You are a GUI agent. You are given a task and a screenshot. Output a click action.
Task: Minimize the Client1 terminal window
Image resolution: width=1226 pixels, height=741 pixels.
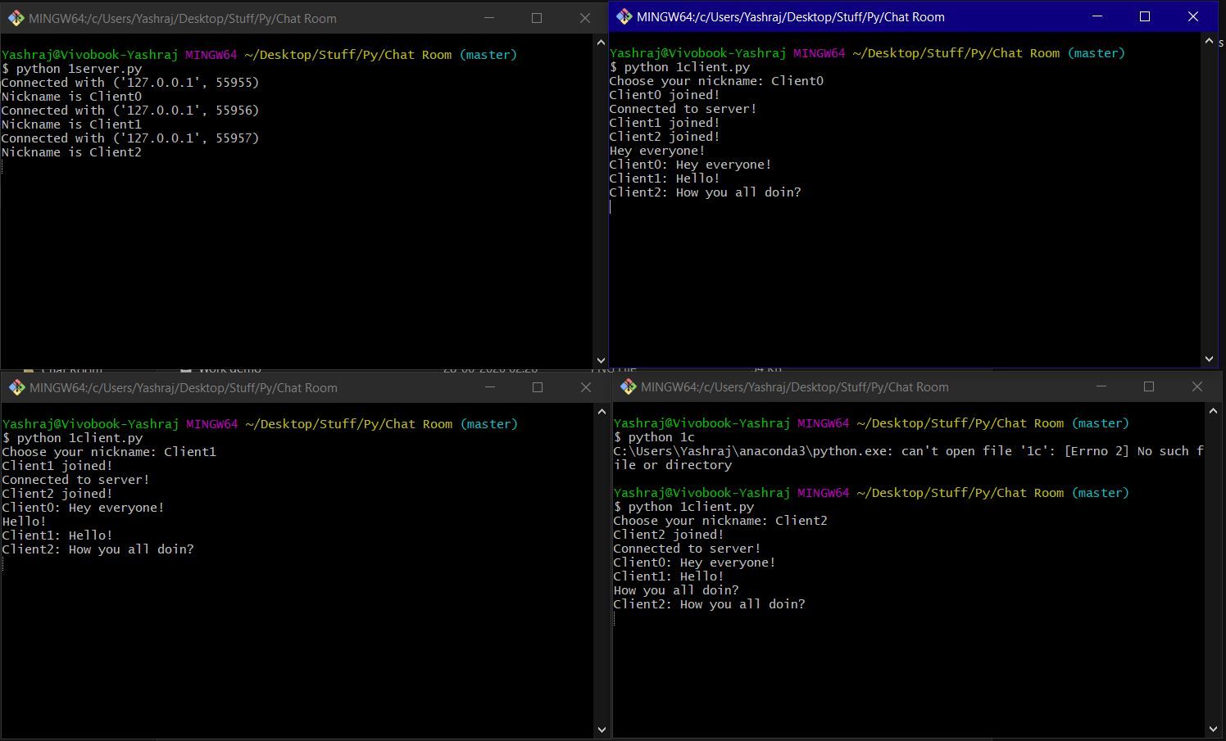click(x=489, y=387)
